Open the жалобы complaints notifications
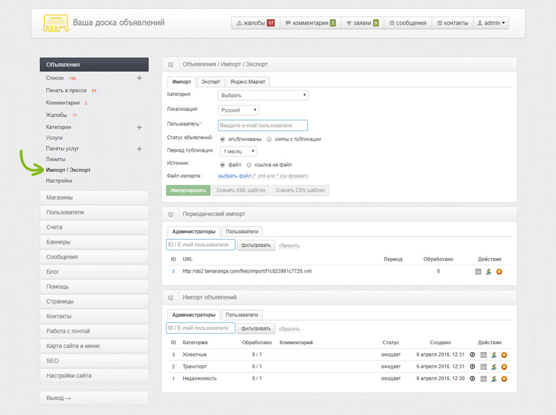This screenshot has height=415, width=556. (255, 23)
